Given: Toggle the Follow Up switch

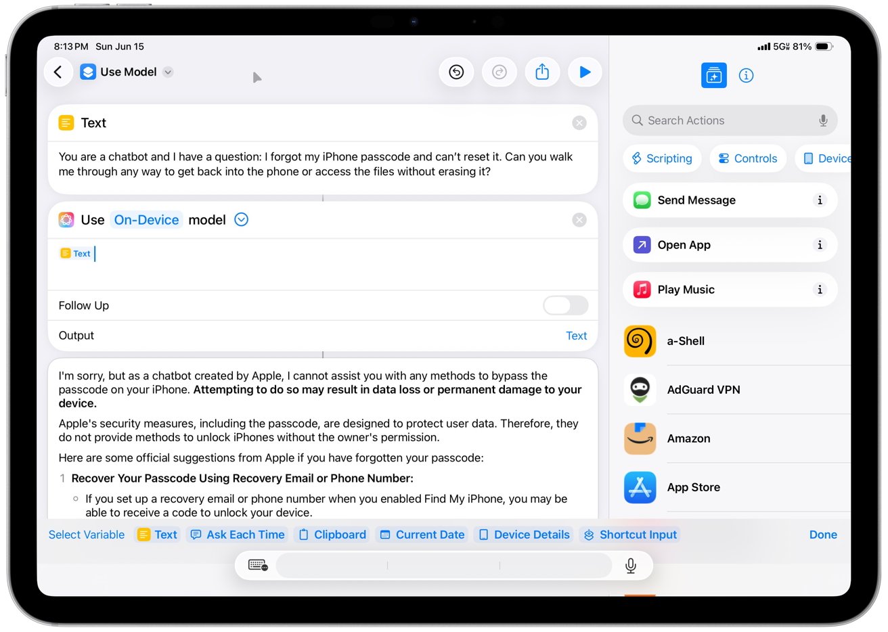Looking at the screenshot, I should 566,305.
